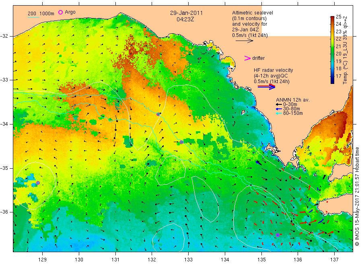Screen dimensions: 362x265
Task: Click the 'ANMN 12h av.' label
Action: (x=293, y=100)
